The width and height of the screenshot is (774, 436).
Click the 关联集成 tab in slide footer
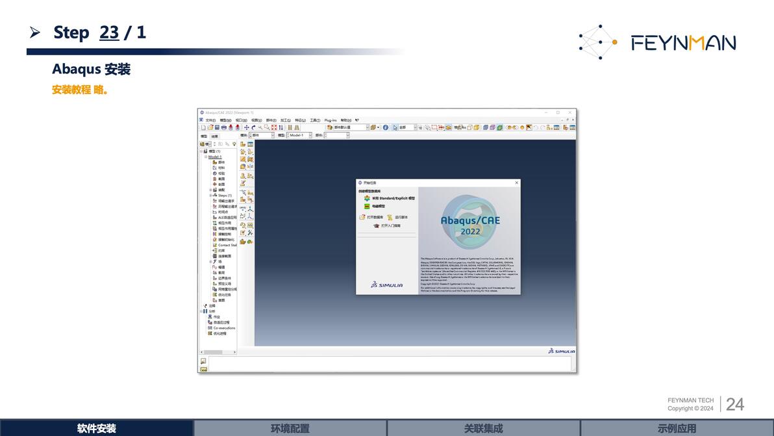coord(483,428)
